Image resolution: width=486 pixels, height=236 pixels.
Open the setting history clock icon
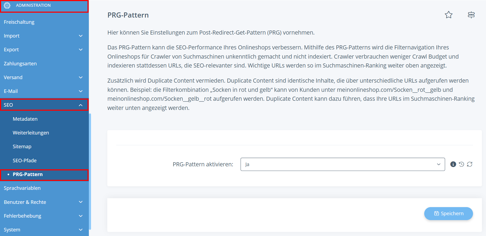click(461, 164)
